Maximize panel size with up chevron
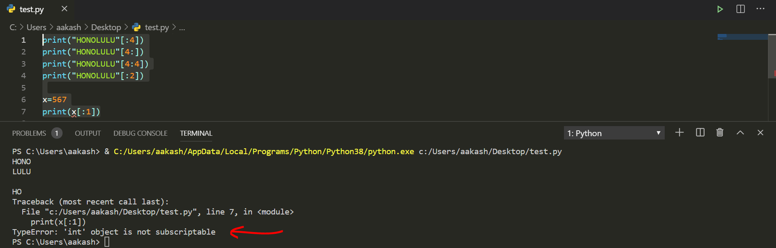Image resolution: width=776 pixels, height=248 pixels. click(740, 133)
